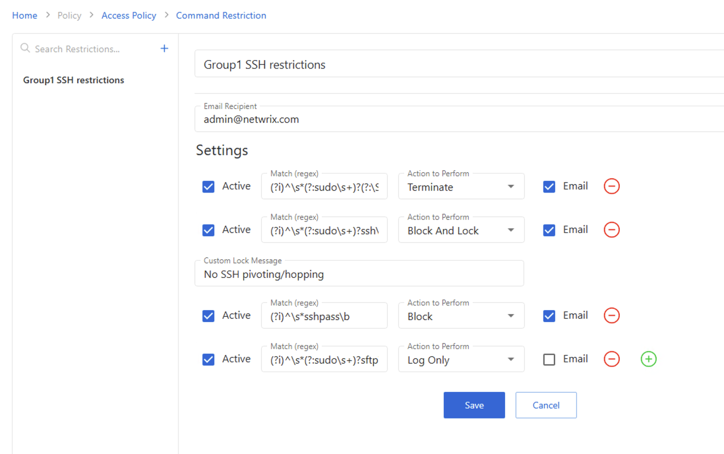724x454 pixels.
Task: Enable Email notification for the Log Only rule
Action: pyautogui.click(x=549, y=359)
